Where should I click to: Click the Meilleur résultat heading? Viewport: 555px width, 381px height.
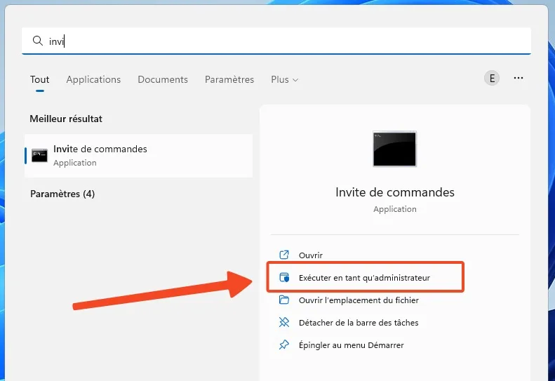click(66, 119)
